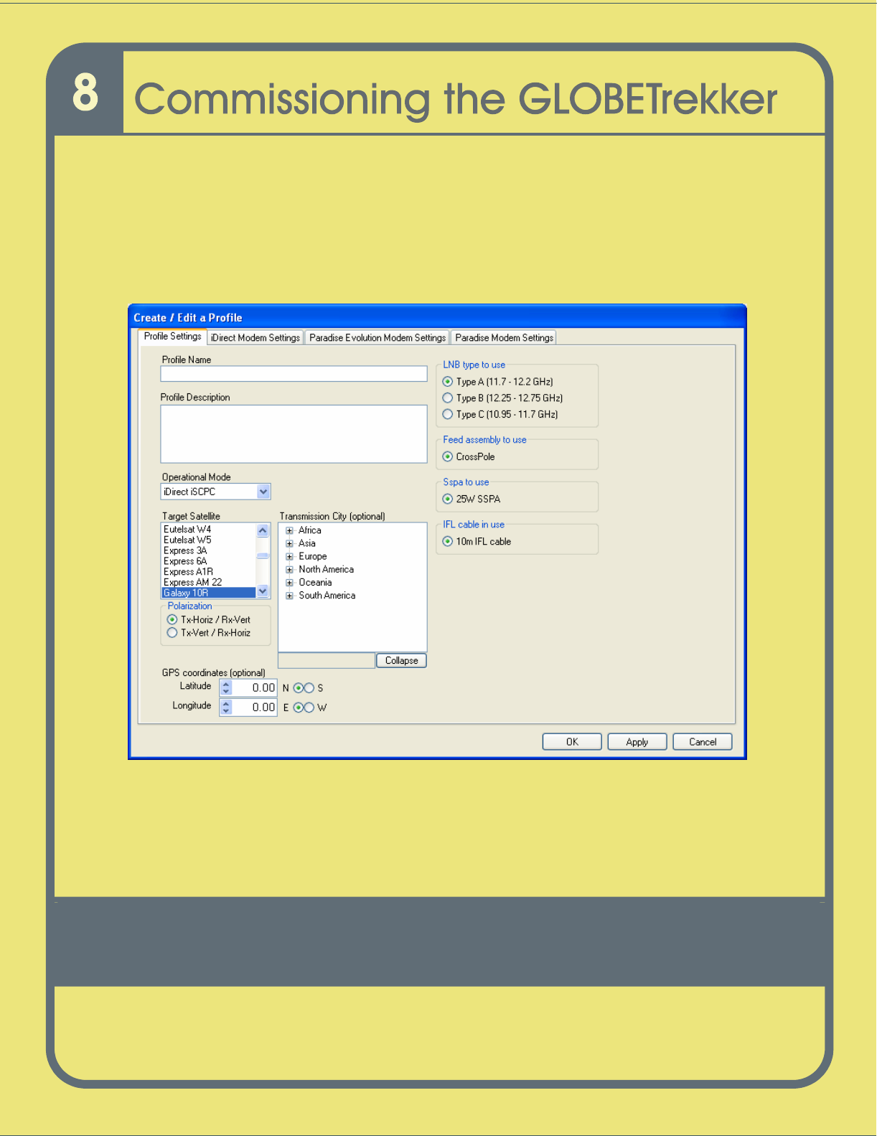
Task: Select the 10m IFL cable option
Action: pos(448,542)
